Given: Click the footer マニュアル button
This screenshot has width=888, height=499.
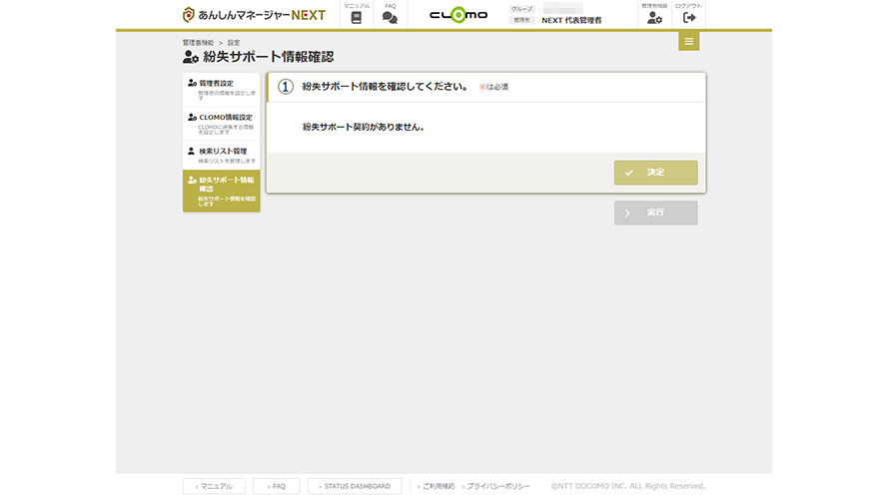Looking at the screenshot, I should point(214,486).
